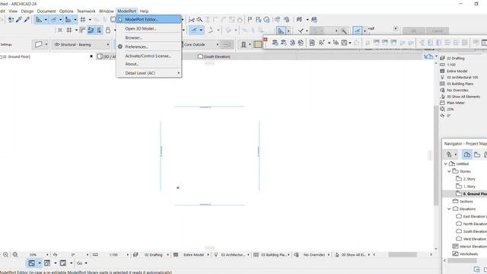This screenshot has height=274, width=487.
Task: Click the wall structure column icon
Action: tap(243, 44)
